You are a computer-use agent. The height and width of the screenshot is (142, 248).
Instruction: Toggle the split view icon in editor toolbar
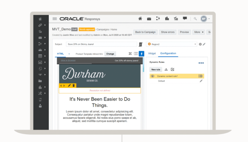point(136,54)
